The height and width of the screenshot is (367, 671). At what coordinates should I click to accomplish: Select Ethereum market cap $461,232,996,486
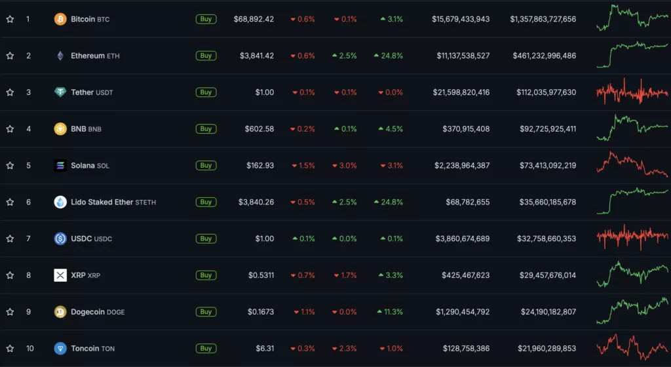545,56
